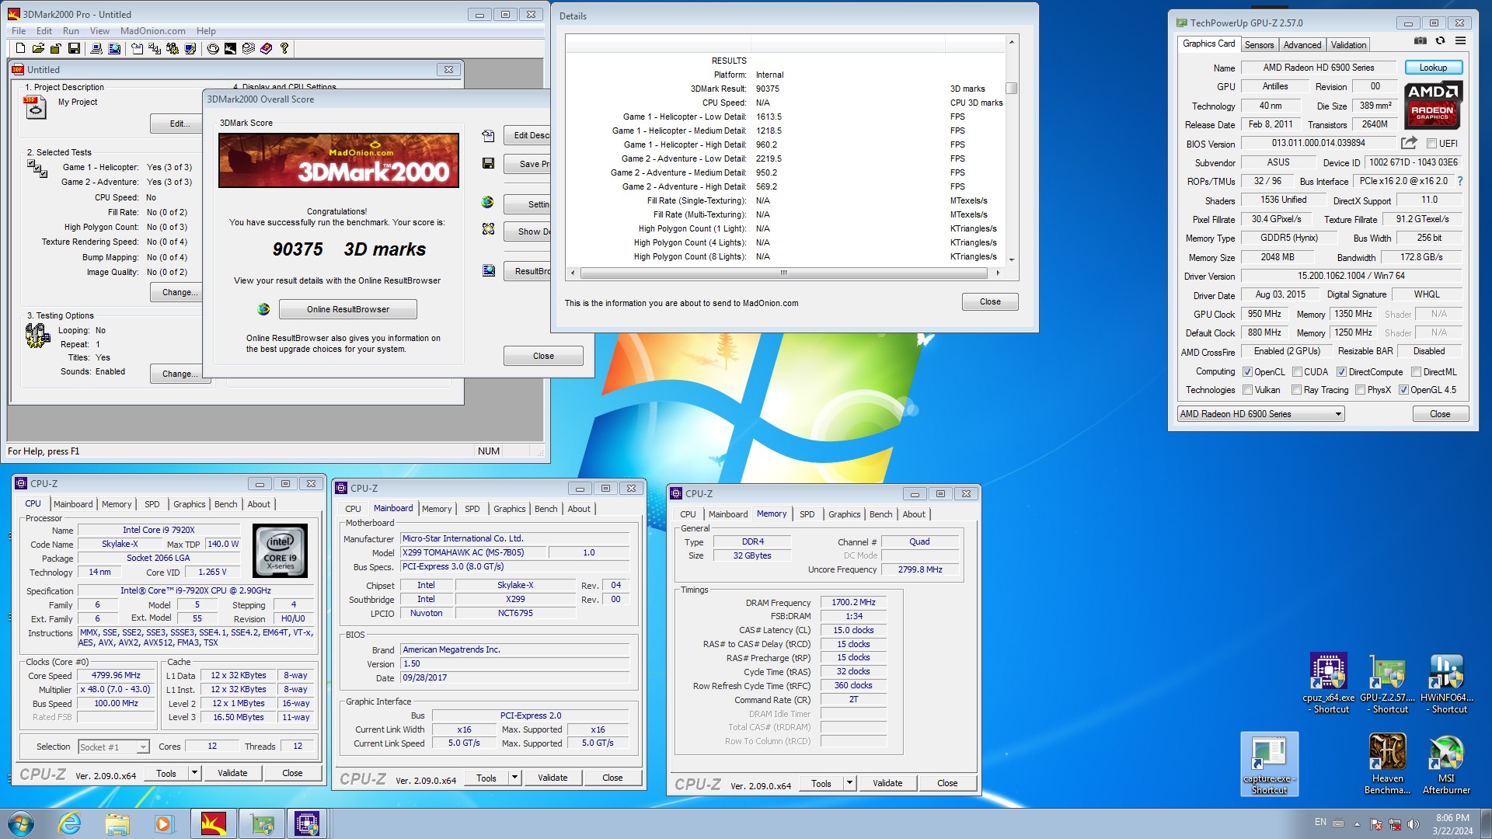Toggle the Vulkan checkbox
Viewport: 1492px width, 839px height.
click(x=1247, y=390)
